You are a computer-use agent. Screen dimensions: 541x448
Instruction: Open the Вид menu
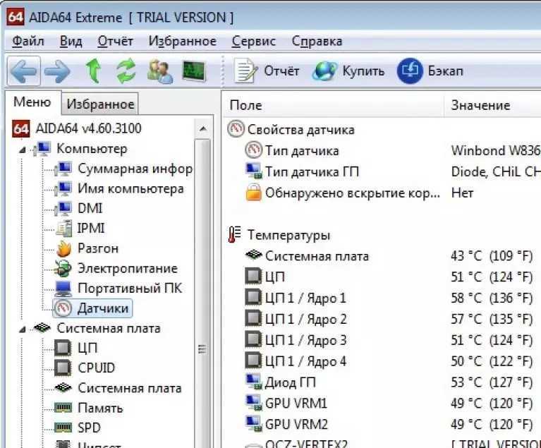71,41
